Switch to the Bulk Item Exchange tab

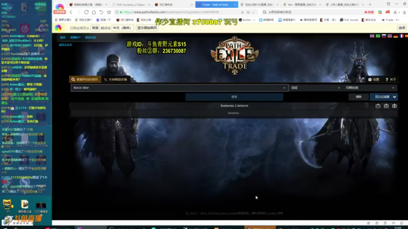click(116, 79)
